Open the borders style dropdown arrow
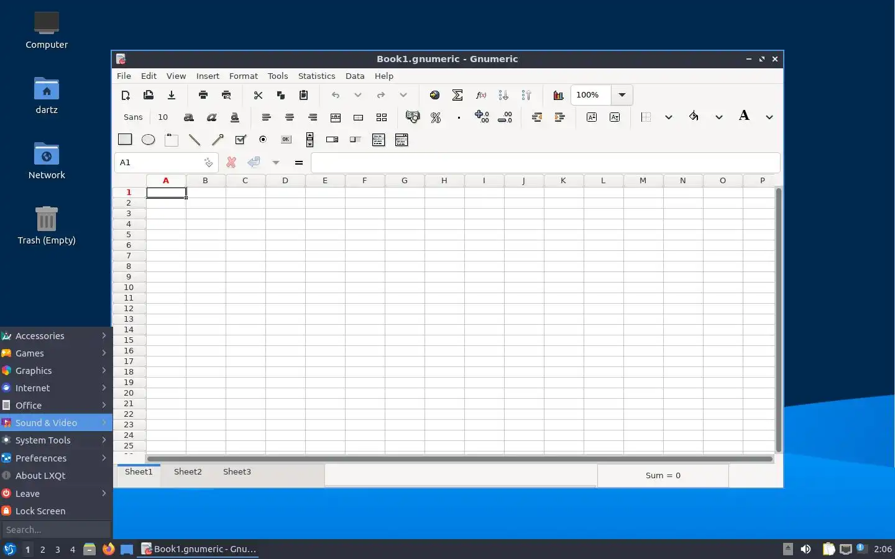Viewport: 895px width, 559px height. (669, 117)
